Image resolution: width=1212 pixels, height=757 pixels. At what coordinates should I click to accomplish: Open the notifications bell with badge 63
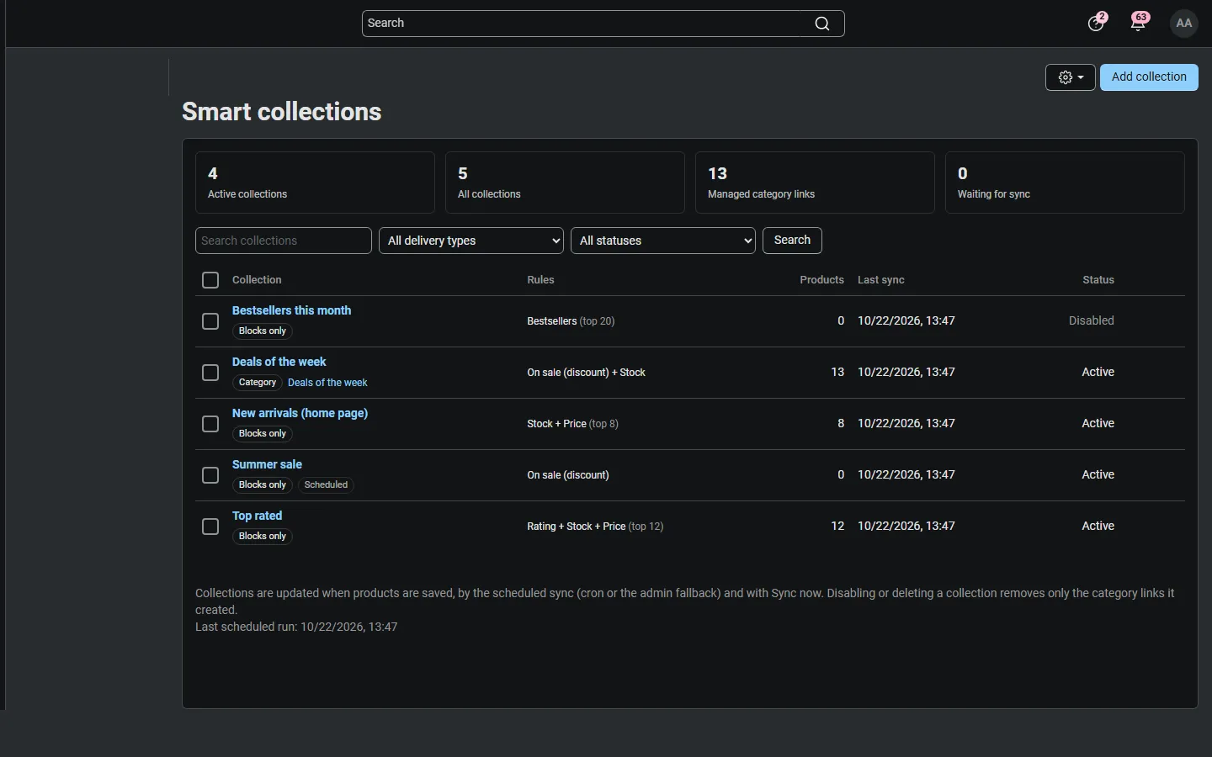coord(1139,23)
